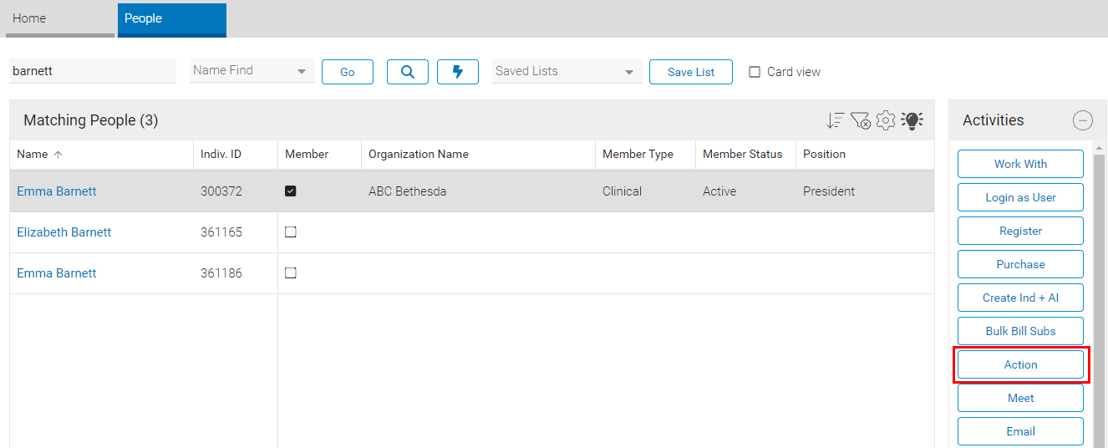Click the lightning bolt quick search button
Screen dimensions: 1108x448
[458, 72]
